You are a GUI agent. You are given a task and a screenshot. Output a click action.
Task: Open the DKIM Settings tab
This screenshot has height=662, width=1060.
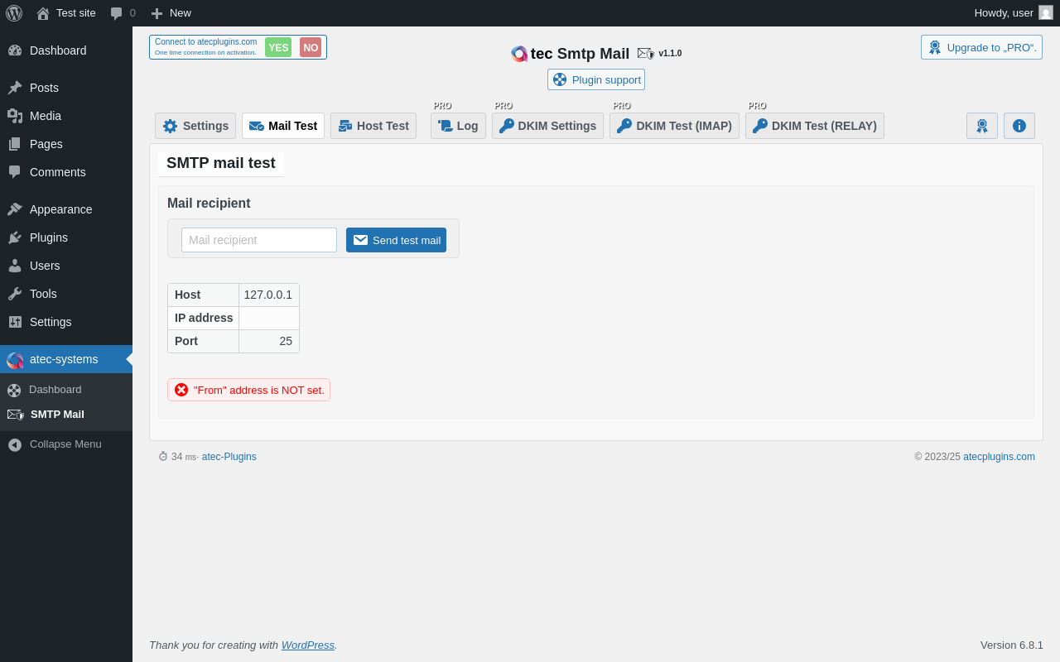click(x=547, y=126)
